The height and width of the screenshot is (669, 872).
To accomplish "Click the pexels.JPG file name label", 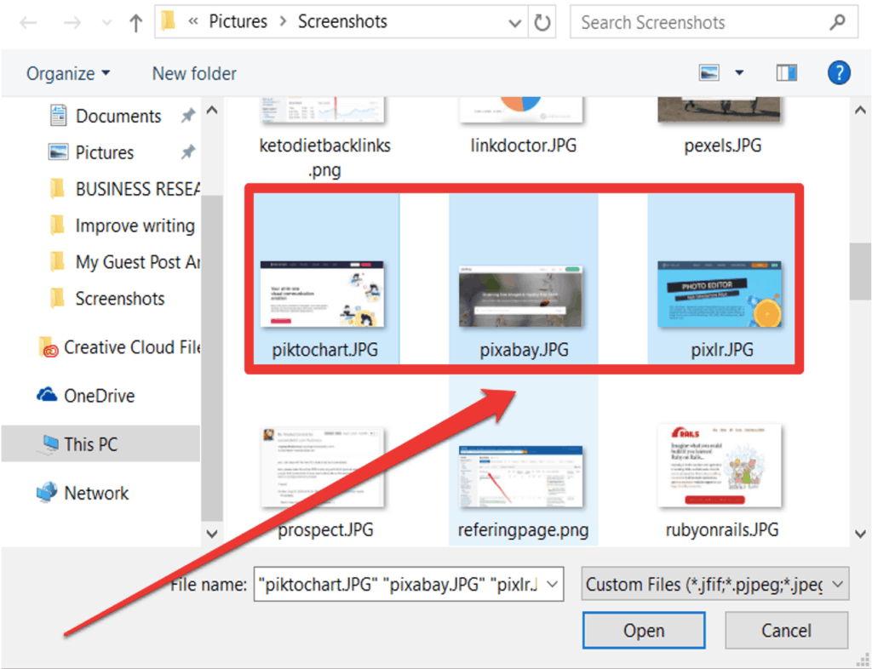I will point(722,146).
